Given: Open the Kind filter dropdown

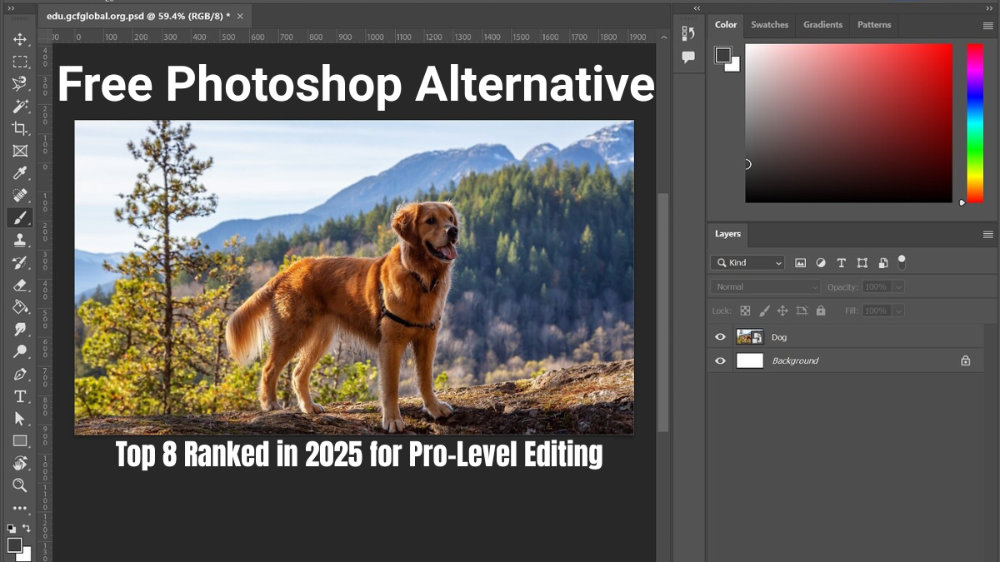Looking at the screenshot, I should pos(747,262).
